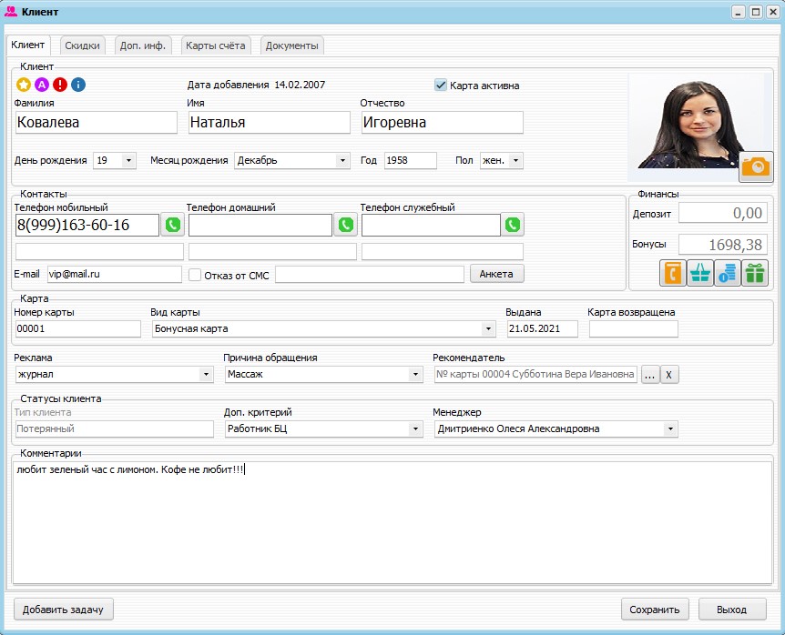Uncheck the Карта активна checkbox
The image size is (785, 635).
pos(442,86)
